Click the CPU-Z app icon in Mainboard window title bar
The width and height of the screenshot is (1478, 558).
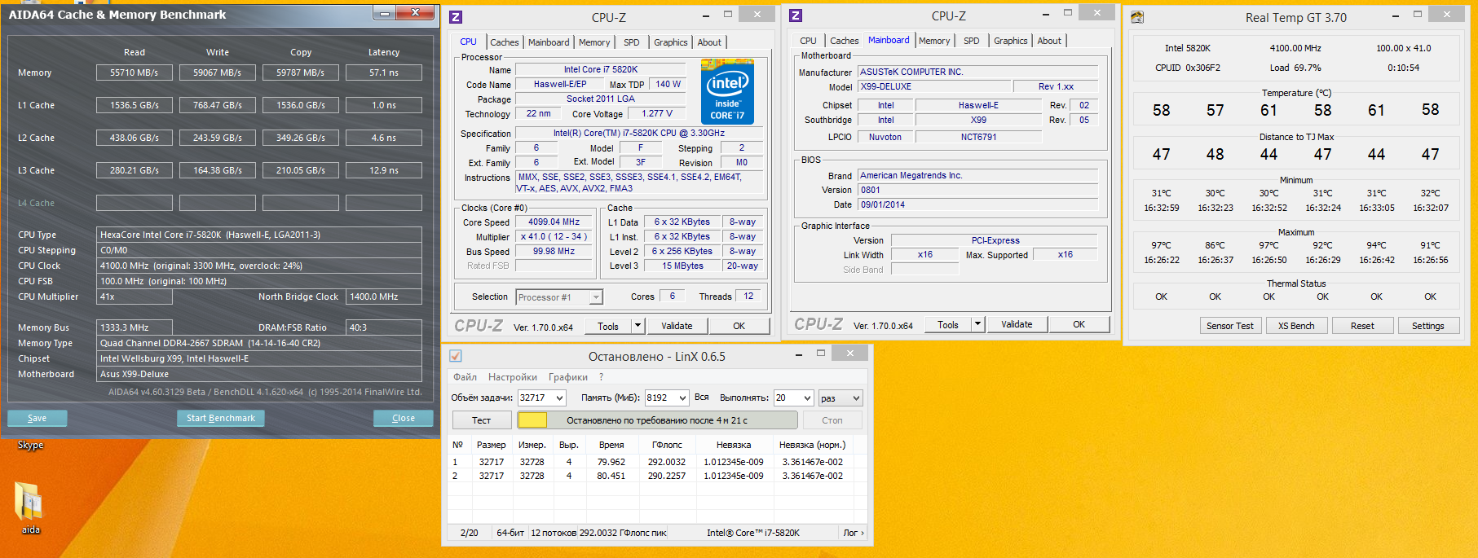(796, 15)
